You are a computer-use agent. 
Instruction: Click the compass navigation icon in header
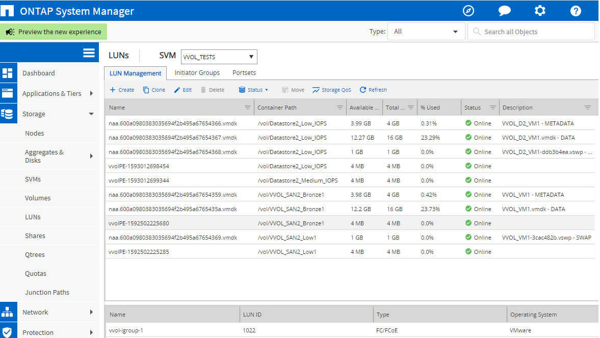coord(468,11)
